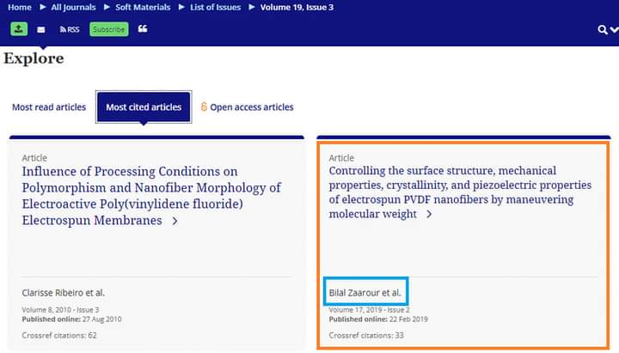
Task: Click the orange open access lock icon
Action: point(204,107)
